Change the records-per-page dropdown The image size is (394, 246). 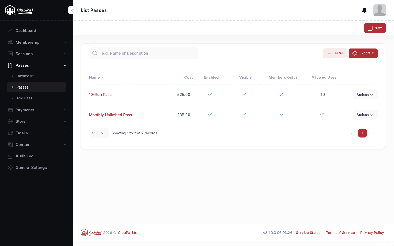[x=99, y=133]
